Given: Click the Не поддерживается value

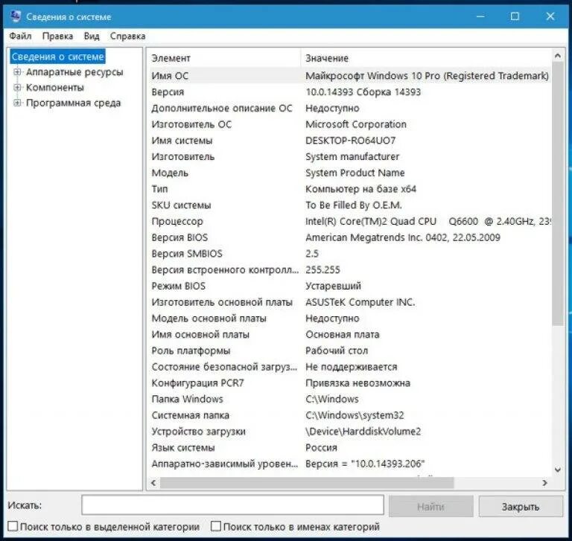Looking at the screenshot, I should [352, 367].
